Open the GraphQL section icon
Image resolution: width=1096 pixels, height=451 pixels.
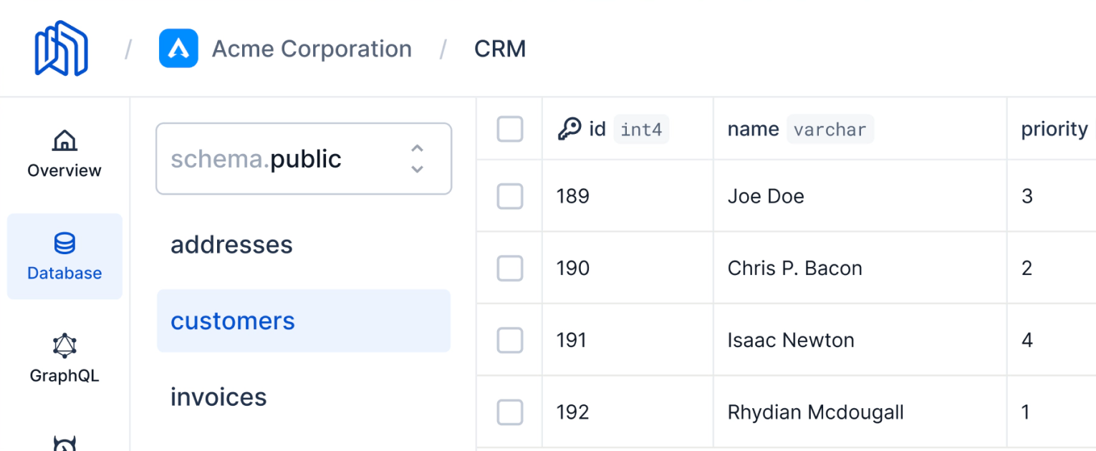tap(64, 346)
